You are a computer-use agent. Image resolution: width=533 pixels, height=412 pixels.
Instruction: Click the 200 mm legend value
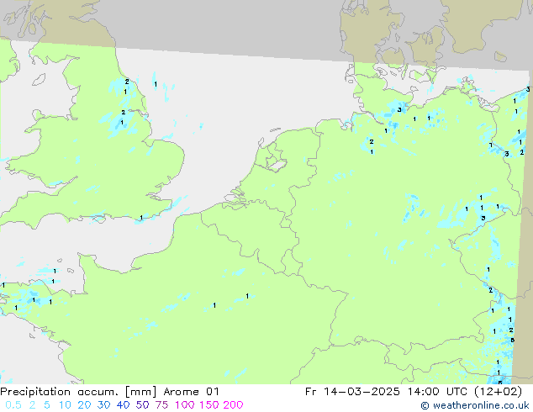click(x=233, y=405)
